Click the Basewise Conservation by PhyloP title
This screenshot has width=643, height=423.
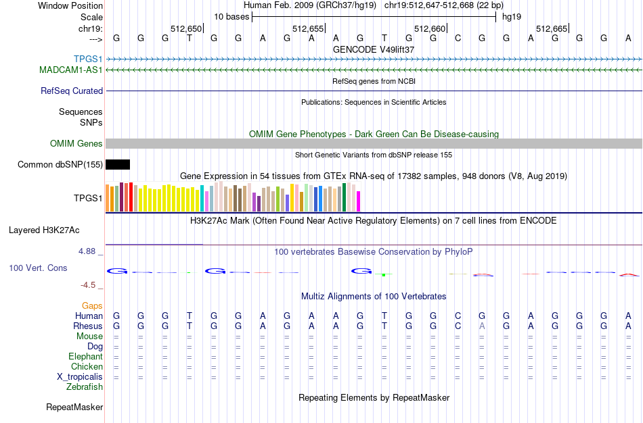tap(374, 252)
